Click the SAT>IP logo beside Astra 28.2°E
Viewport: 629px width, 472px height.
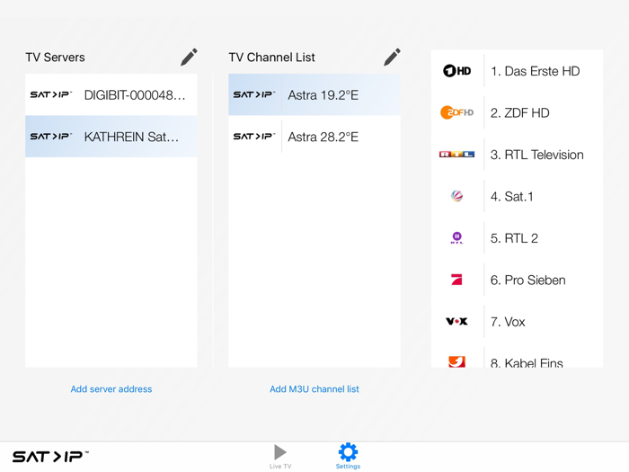coord(254,137)
